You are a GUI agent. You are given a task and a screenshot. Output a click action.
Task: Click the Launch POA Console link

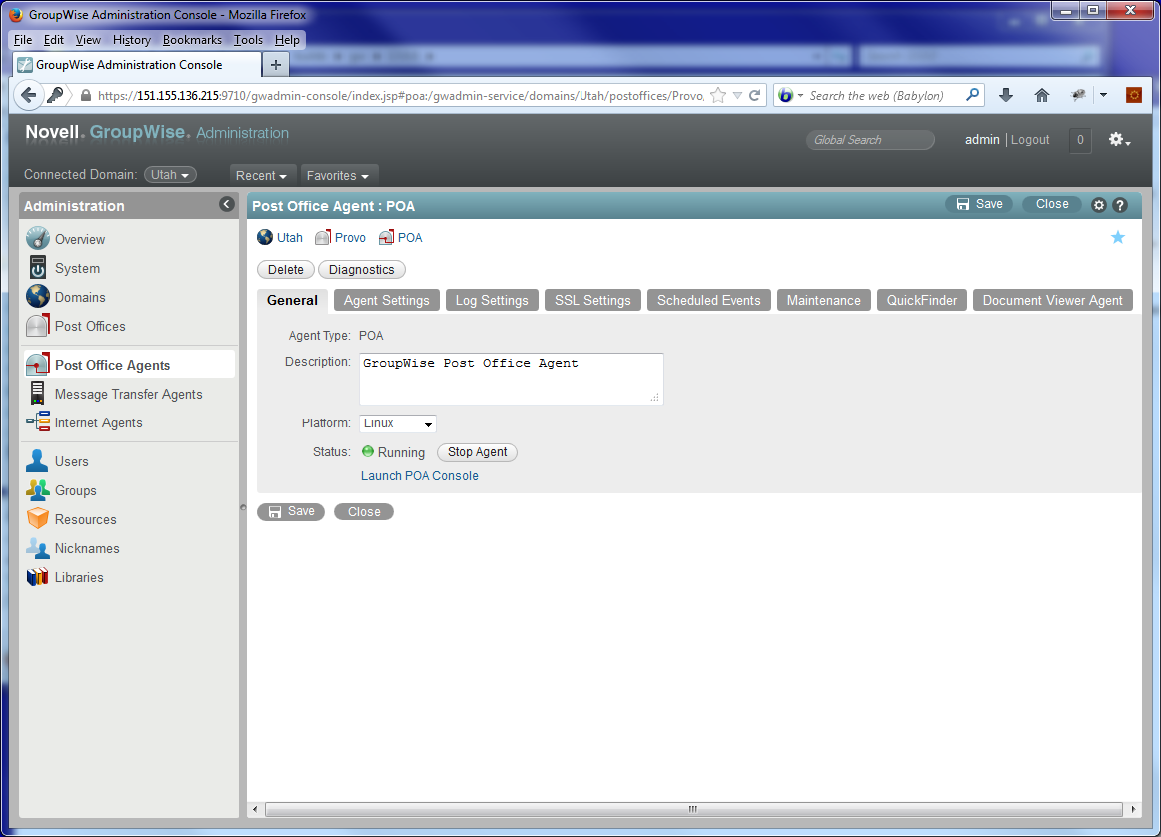click(419, 475)
